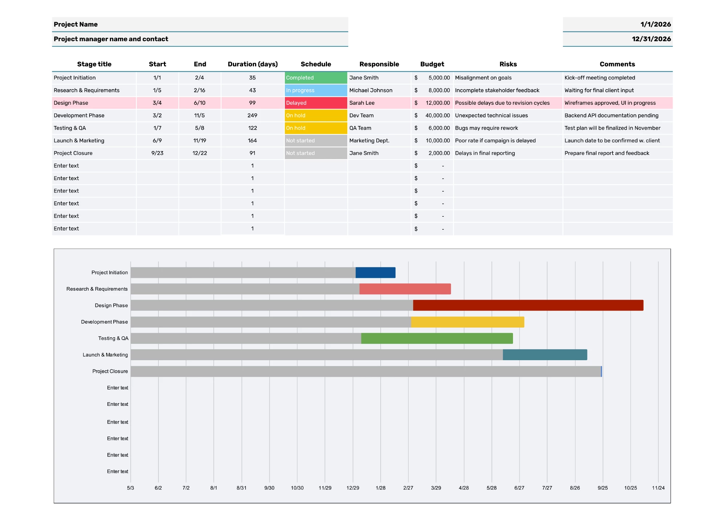Select the Development Phase On hold status
The image size is (714, 516).
316,116
